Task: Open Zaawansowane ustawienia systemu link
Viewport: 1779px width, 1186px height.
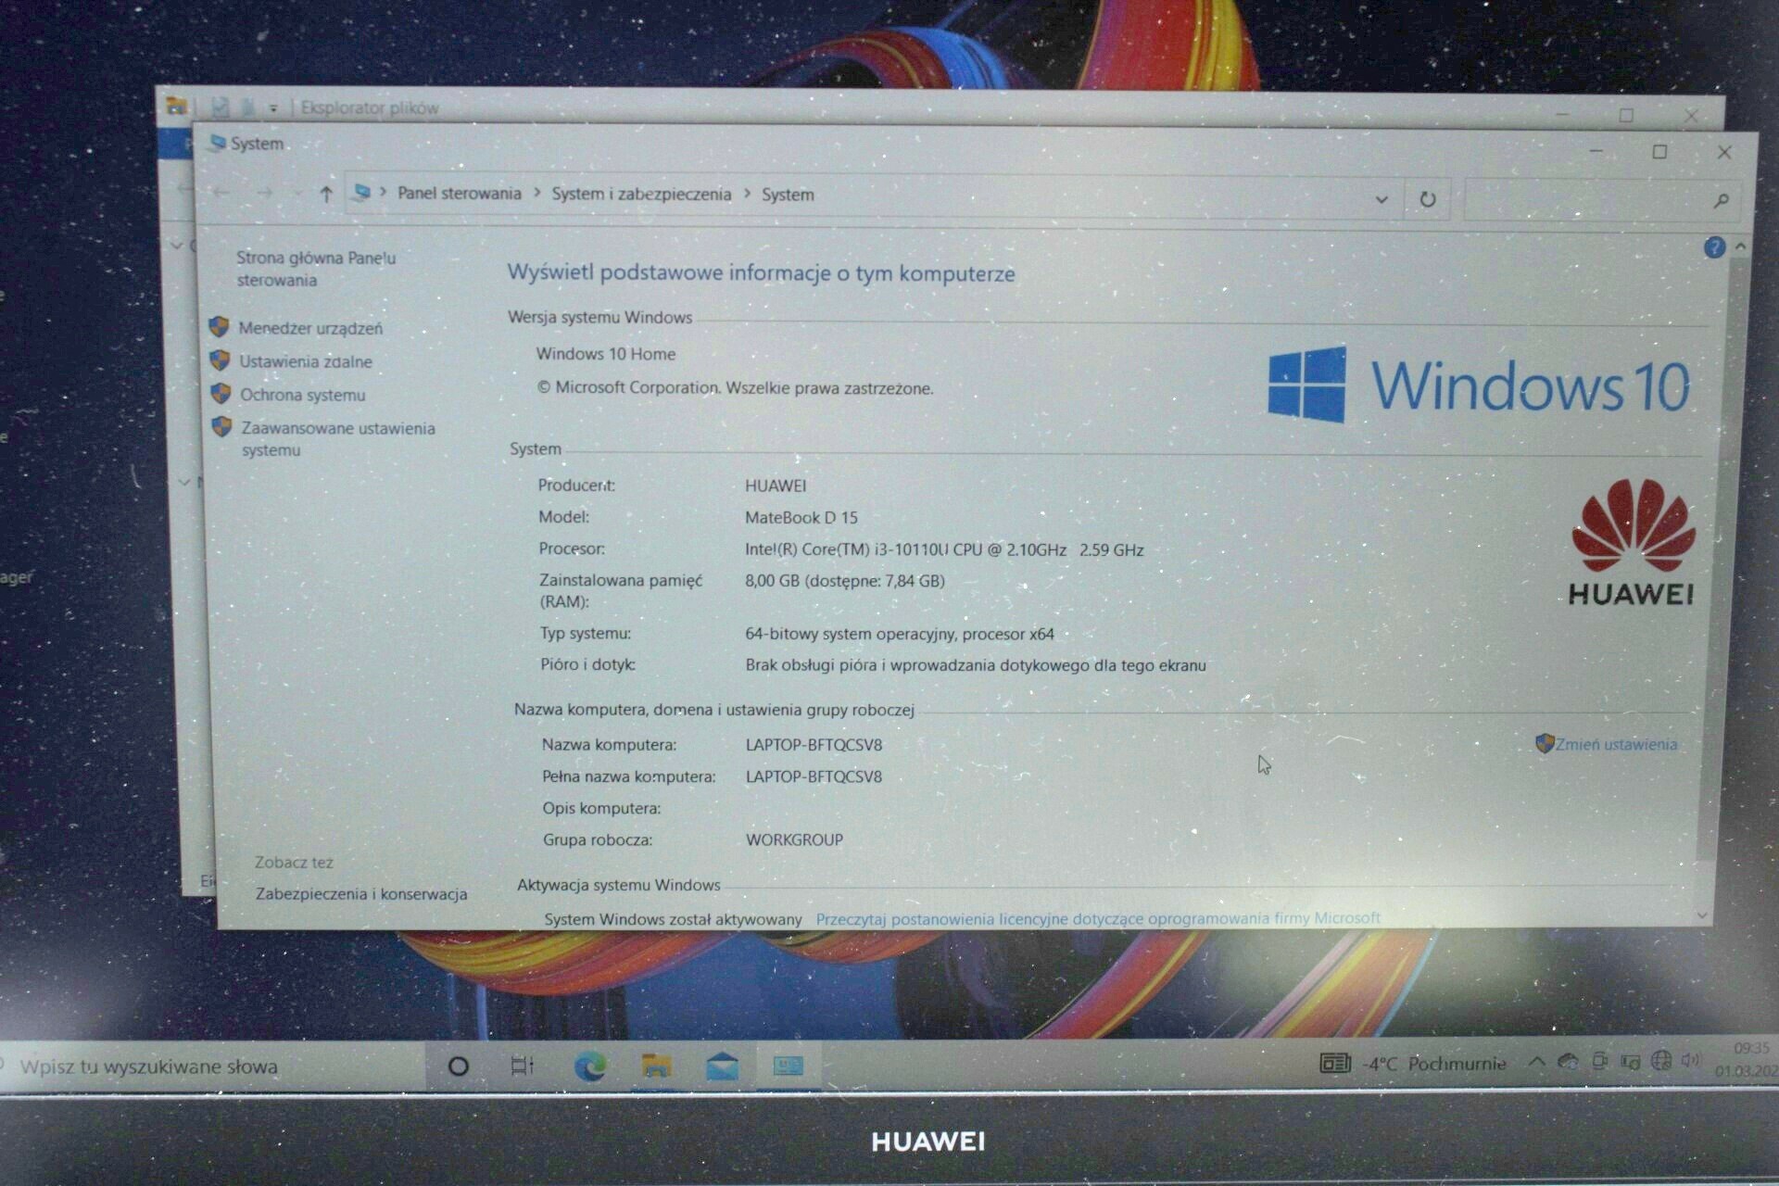Action: 337,438
